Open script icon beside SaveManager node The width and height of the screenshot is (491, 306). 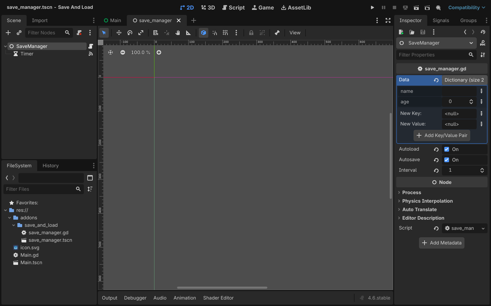pyautogui.click(x=91, y=46)
